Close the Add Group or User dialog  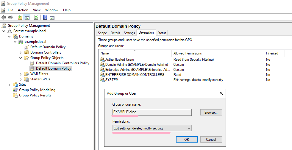point(221,93)
